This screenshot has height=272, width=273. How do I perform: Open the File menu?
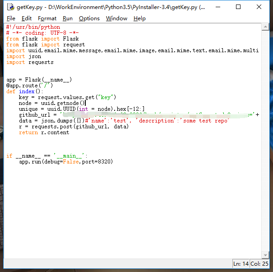pyautogui.click(x=11, y=18)
